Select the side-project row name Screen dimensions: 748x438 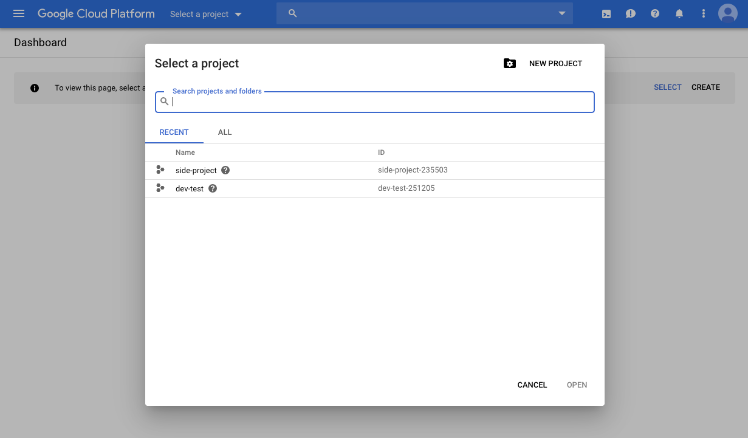click(x=196, y=171)
